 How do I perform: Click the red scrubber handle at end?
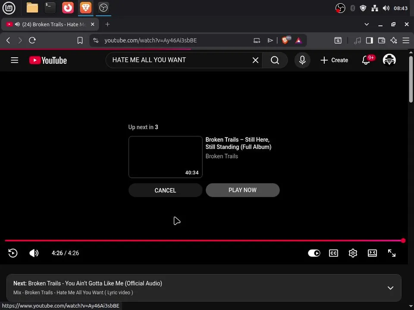(x=403, y=240)
